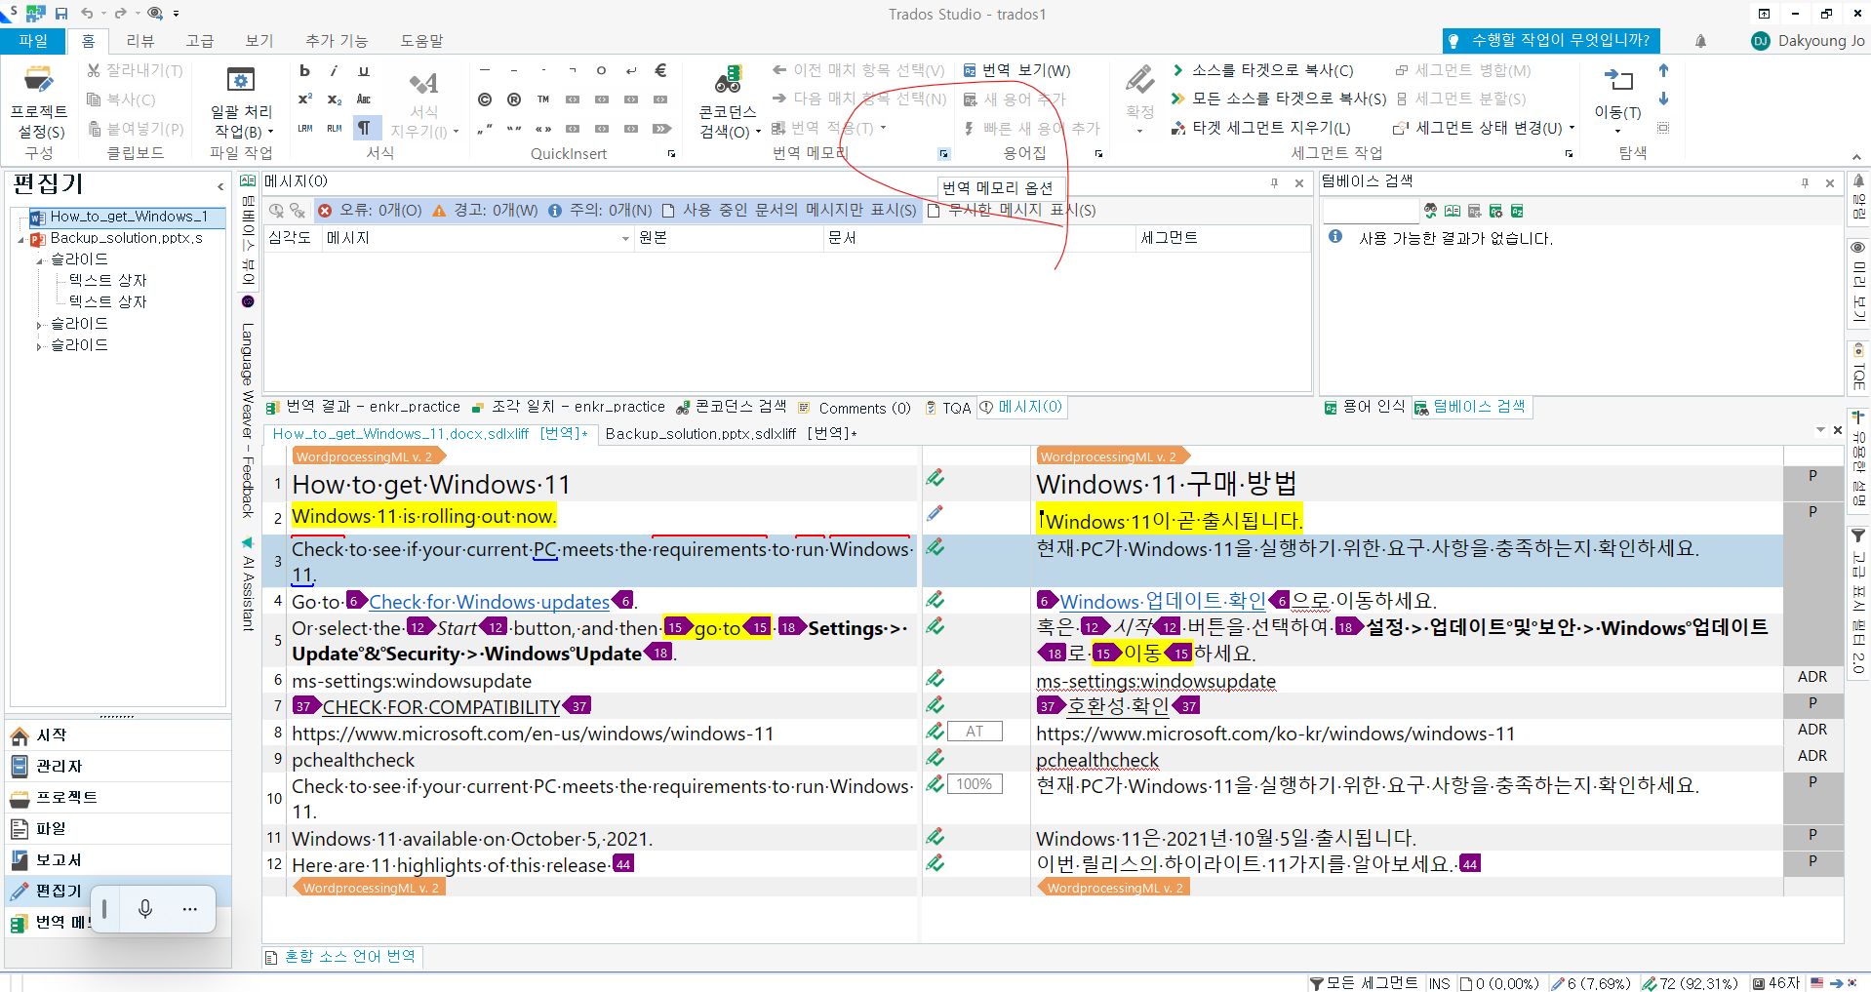
Task: Apply italic formatting with the i icon
Action: pyautogui.click(x=334, y=70)
